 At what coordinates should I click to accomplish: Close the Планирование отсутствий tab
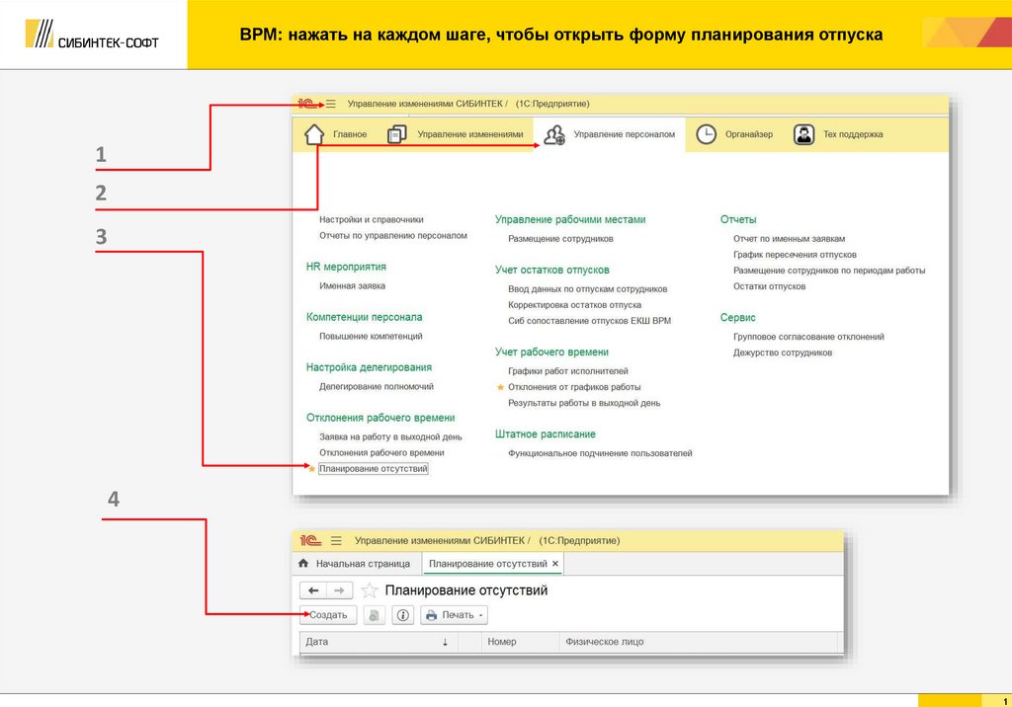coord(555,563)
